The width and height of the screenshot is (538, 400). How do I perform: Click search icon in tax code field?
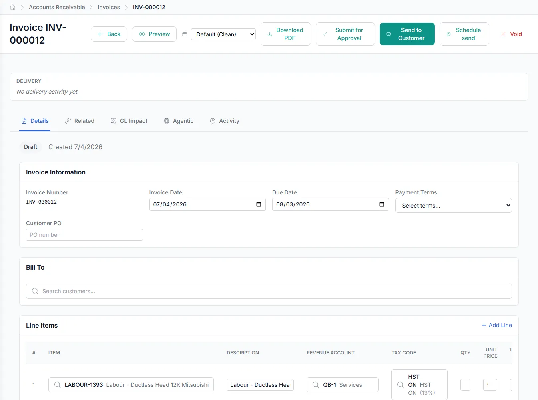pos(401,385)
